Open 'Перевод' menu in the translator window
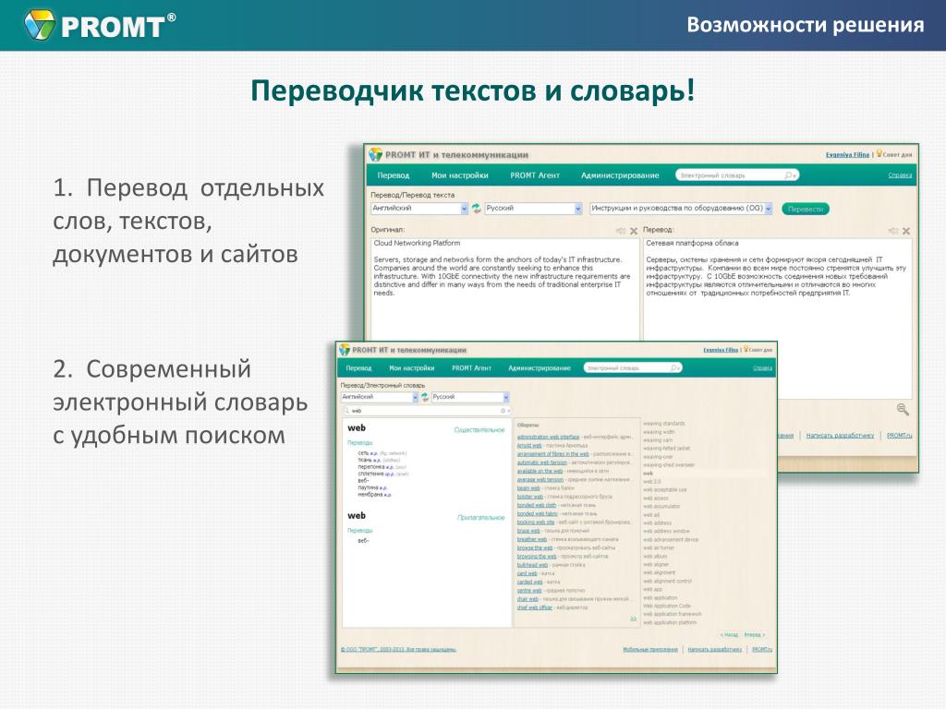946x709 pixels. 394,175
